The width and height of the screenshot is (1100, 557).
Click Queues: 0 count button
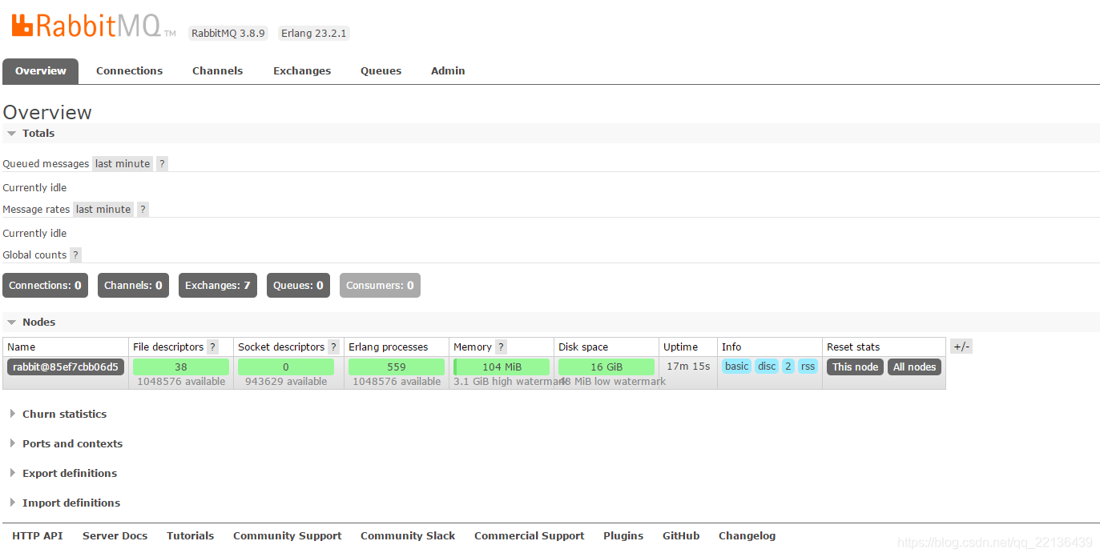tap(298, 285)
